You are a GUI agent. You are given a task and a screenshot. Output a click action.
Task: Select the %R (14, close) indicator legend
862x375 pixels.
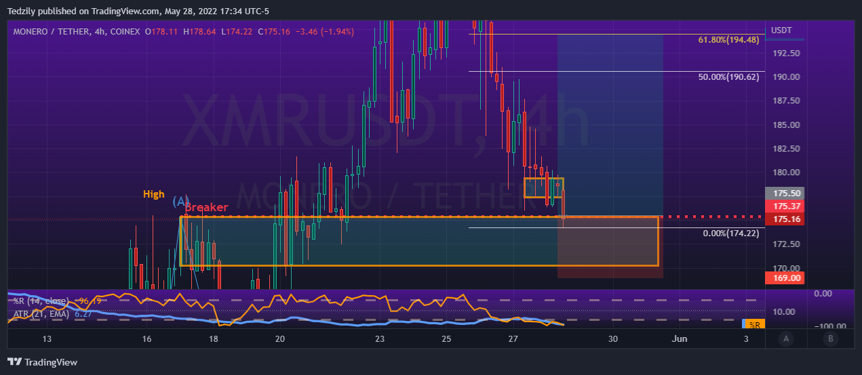41,301
